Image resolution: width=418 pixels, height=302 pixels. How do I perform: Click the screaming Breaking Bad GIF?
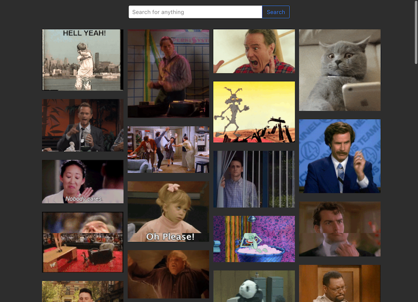coord(254,51)
